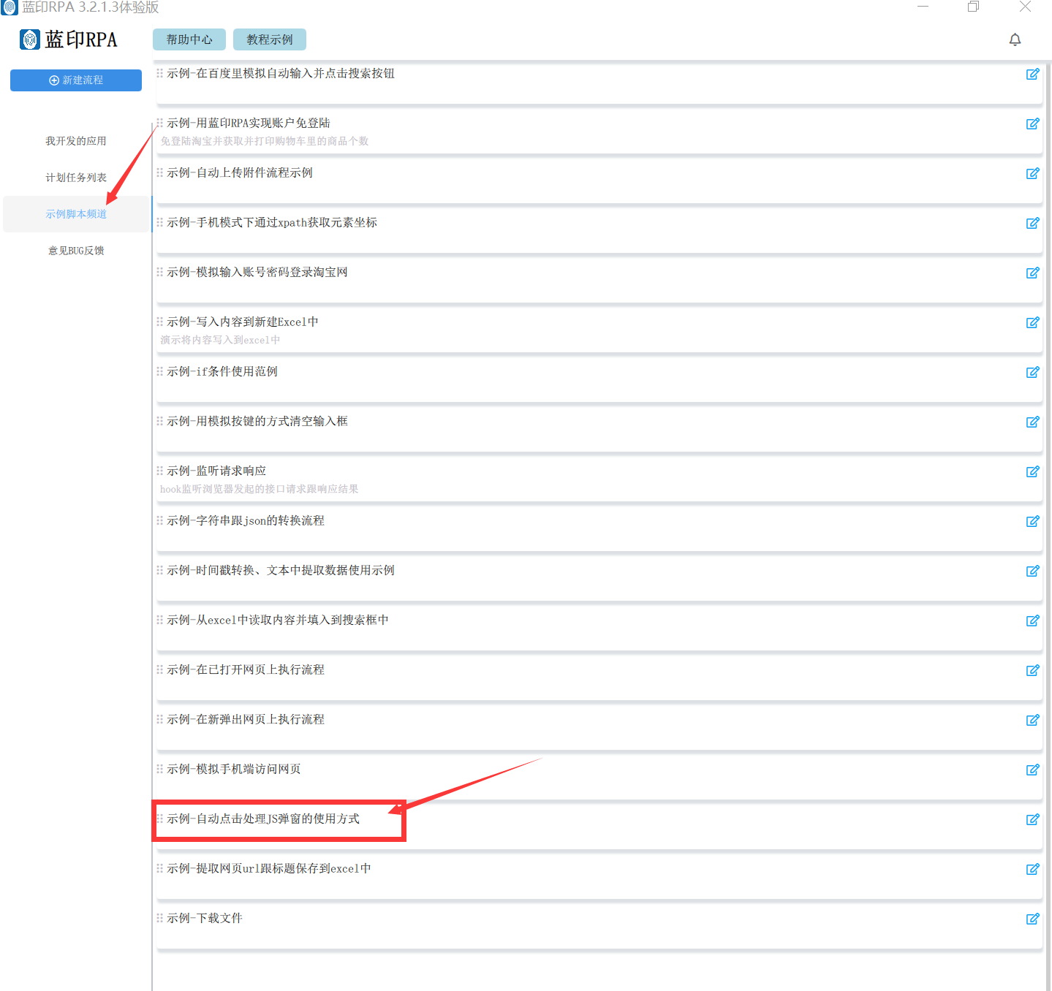Click edit icon for 示例-时间戳转换、文本中提取数据使用示例
Screen dimensions: 1052x991
1032,571
